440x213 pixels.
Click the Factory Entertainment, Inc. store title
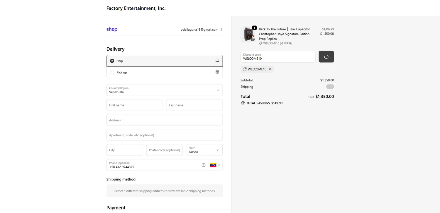coord(136,8)
